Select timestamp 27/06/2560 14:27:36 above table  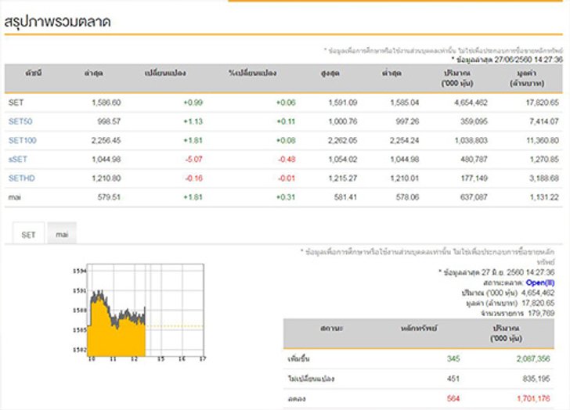click(529, 59)
